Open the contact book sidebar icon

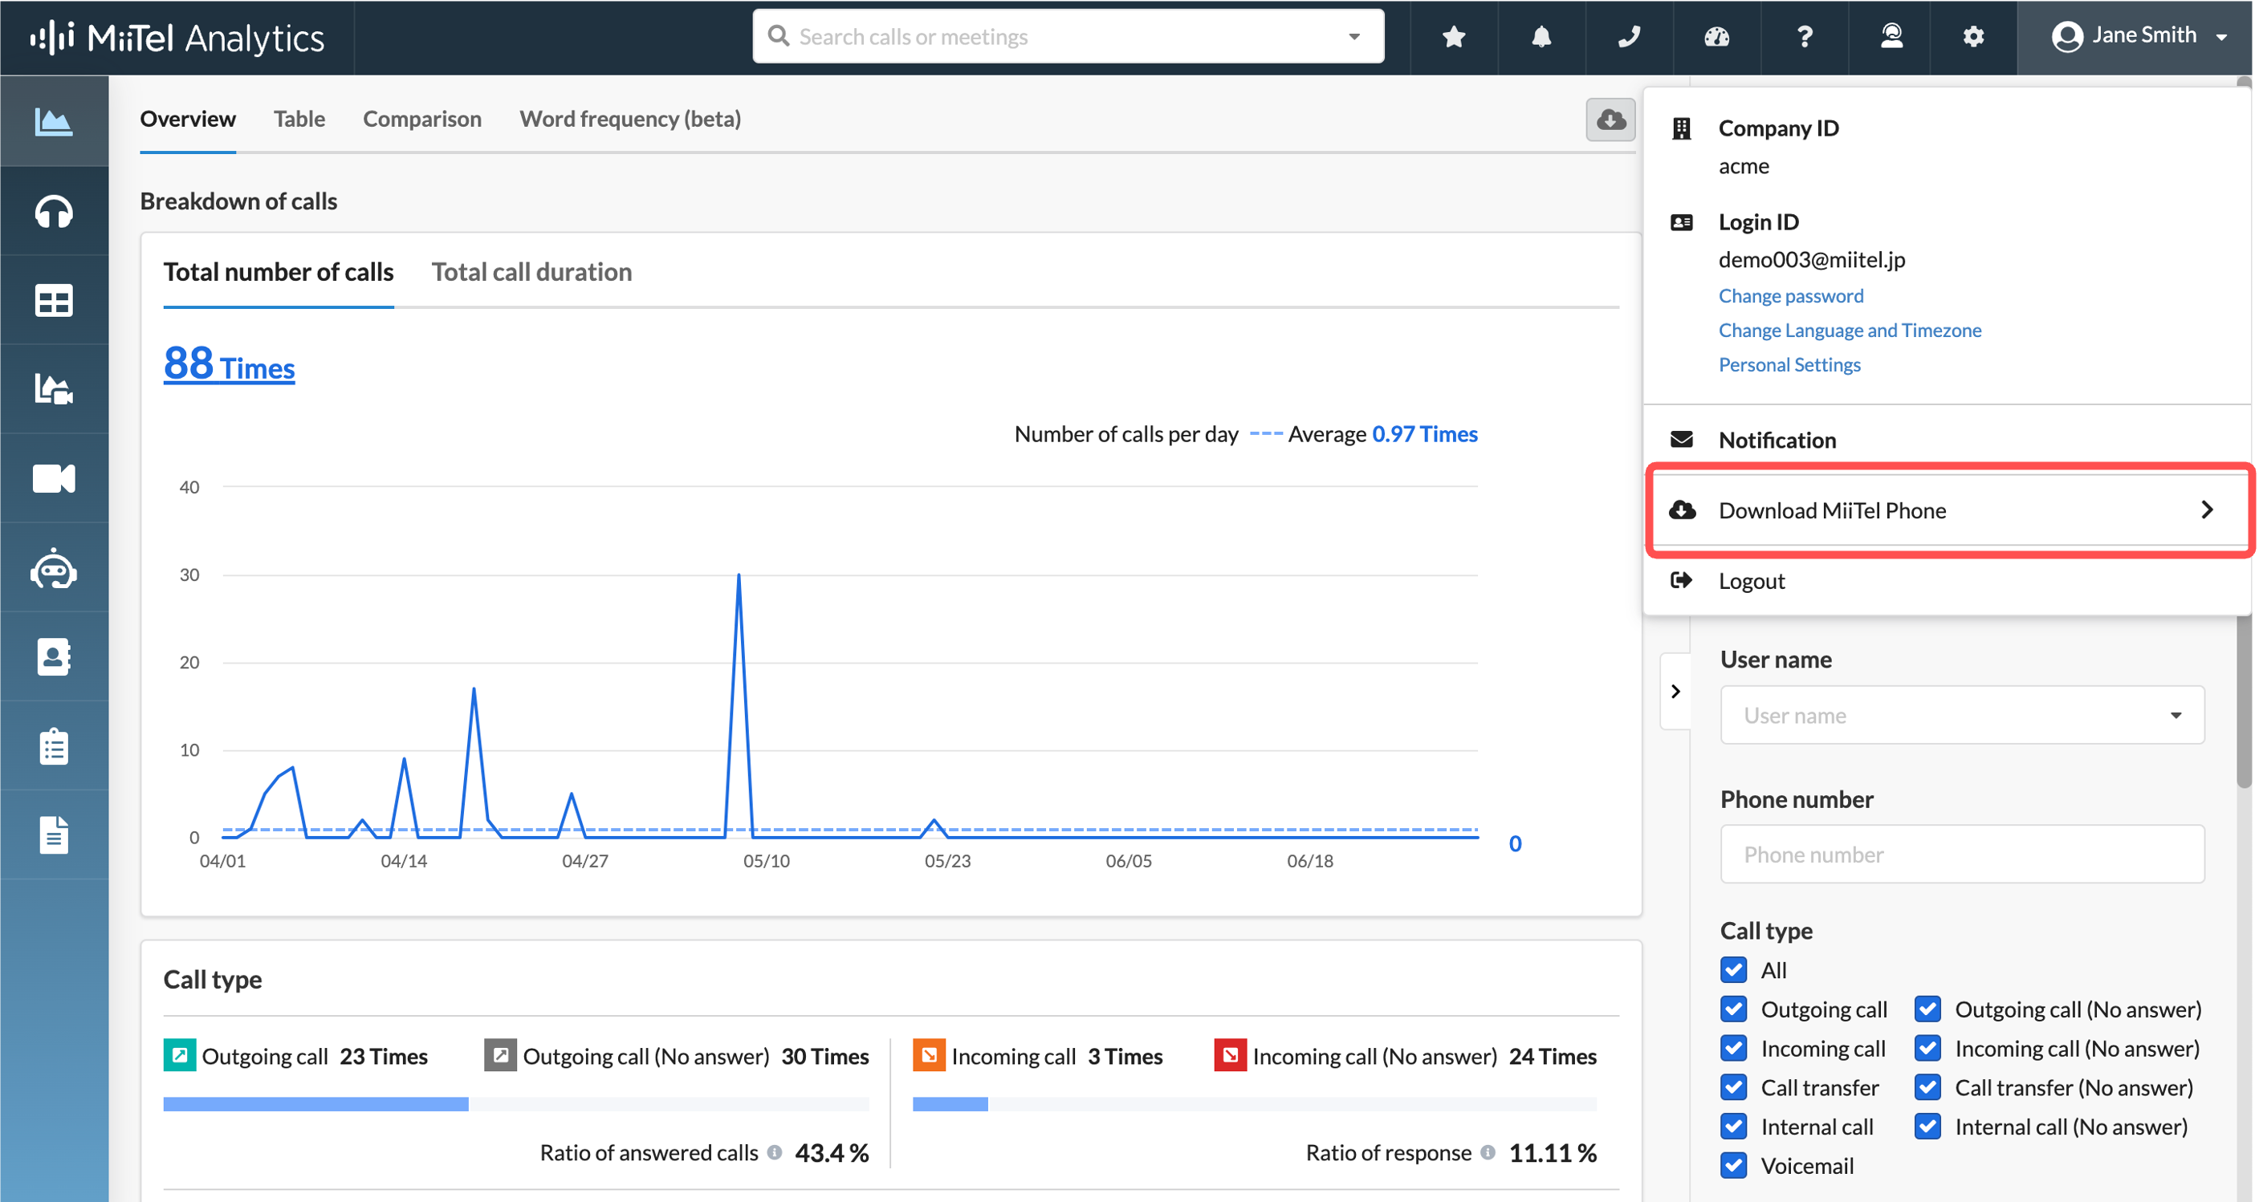(54, 656)
